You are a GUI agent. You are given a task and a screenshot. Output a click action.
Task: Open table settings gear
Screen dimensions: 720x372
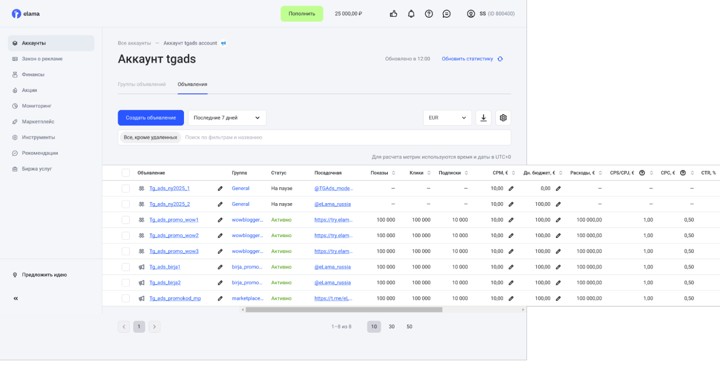[504, 118]
